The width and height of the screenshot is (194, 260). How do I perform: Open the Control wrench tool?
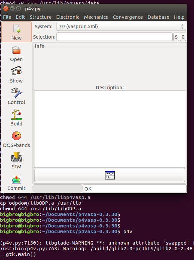[16, 93]
